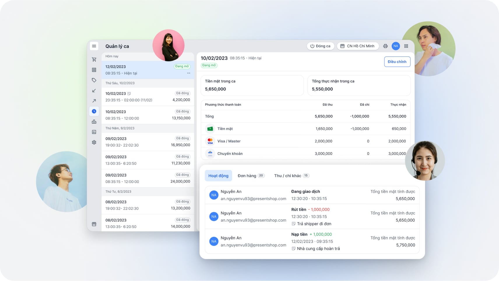Select the shift totaling 13,200,000
Image resolution: width=499 pixels, height=281 pixels.
click(148, 205)
